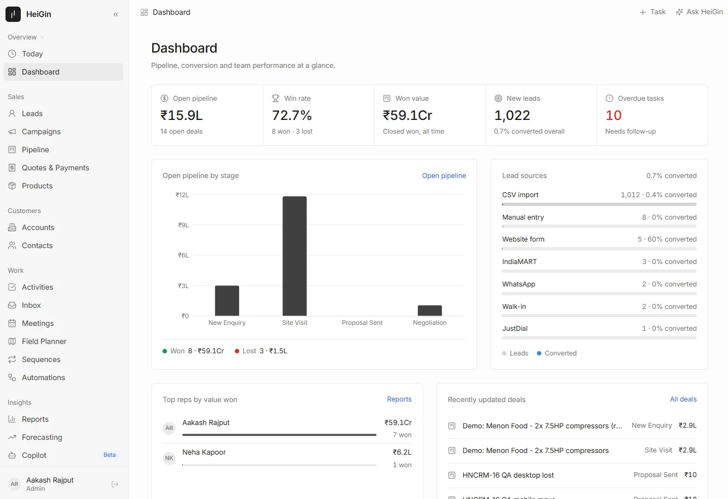This screenshot has width=728, height=499.
Task: Click the New leads 1,022 card
Action: [x=541, y=115]
